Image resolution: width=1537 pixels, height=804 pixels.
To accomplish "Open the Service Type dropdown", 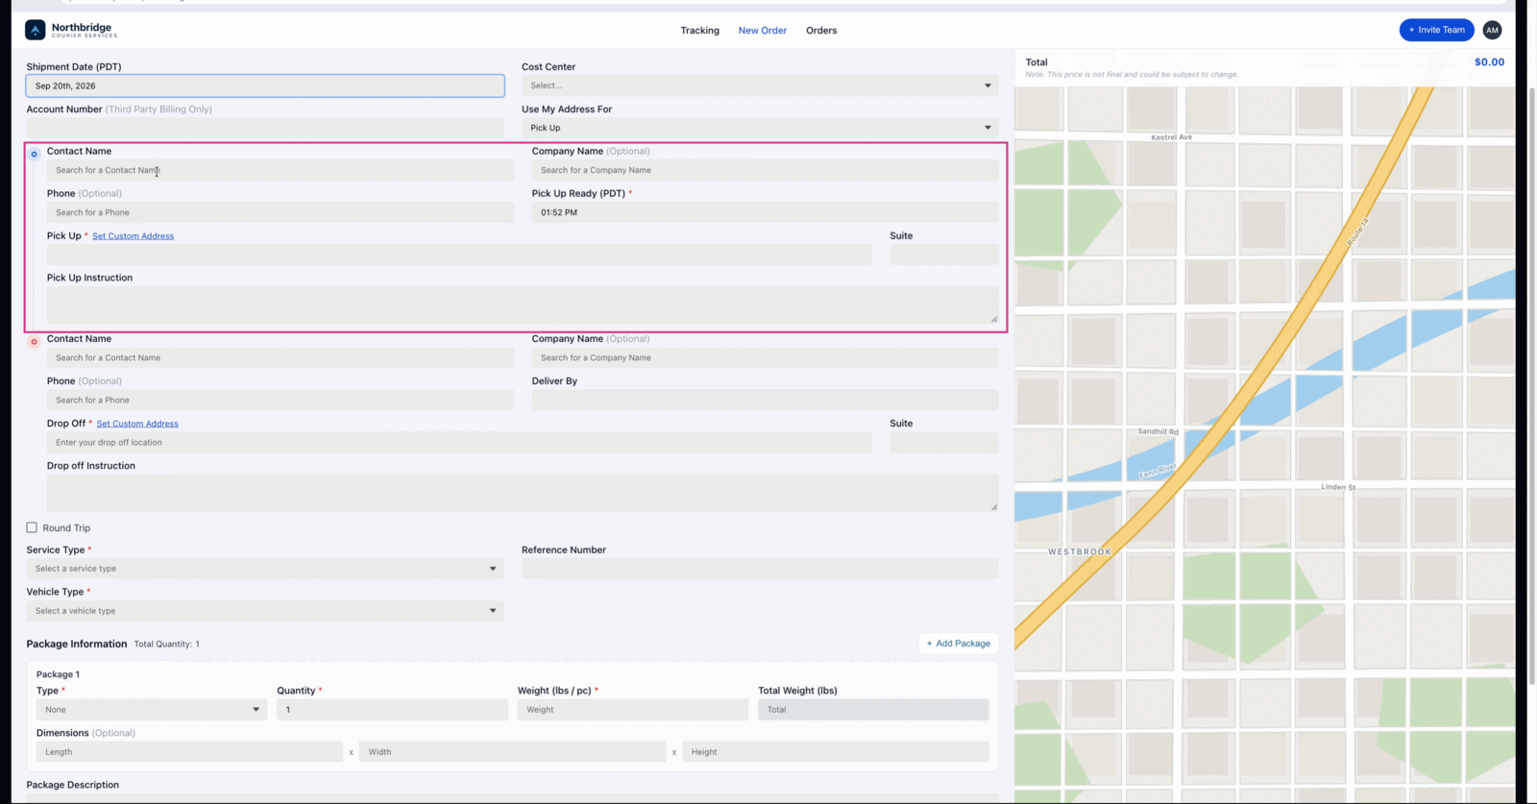I will pos(265,569).
